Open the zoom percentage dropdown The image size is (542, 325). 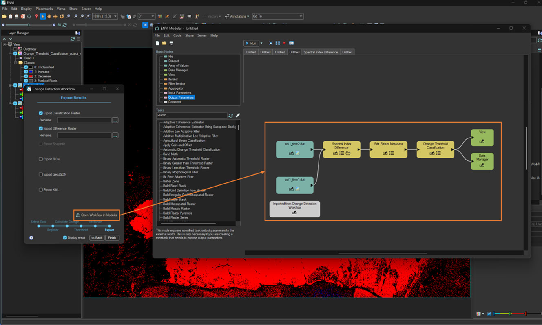pos(116,16)
